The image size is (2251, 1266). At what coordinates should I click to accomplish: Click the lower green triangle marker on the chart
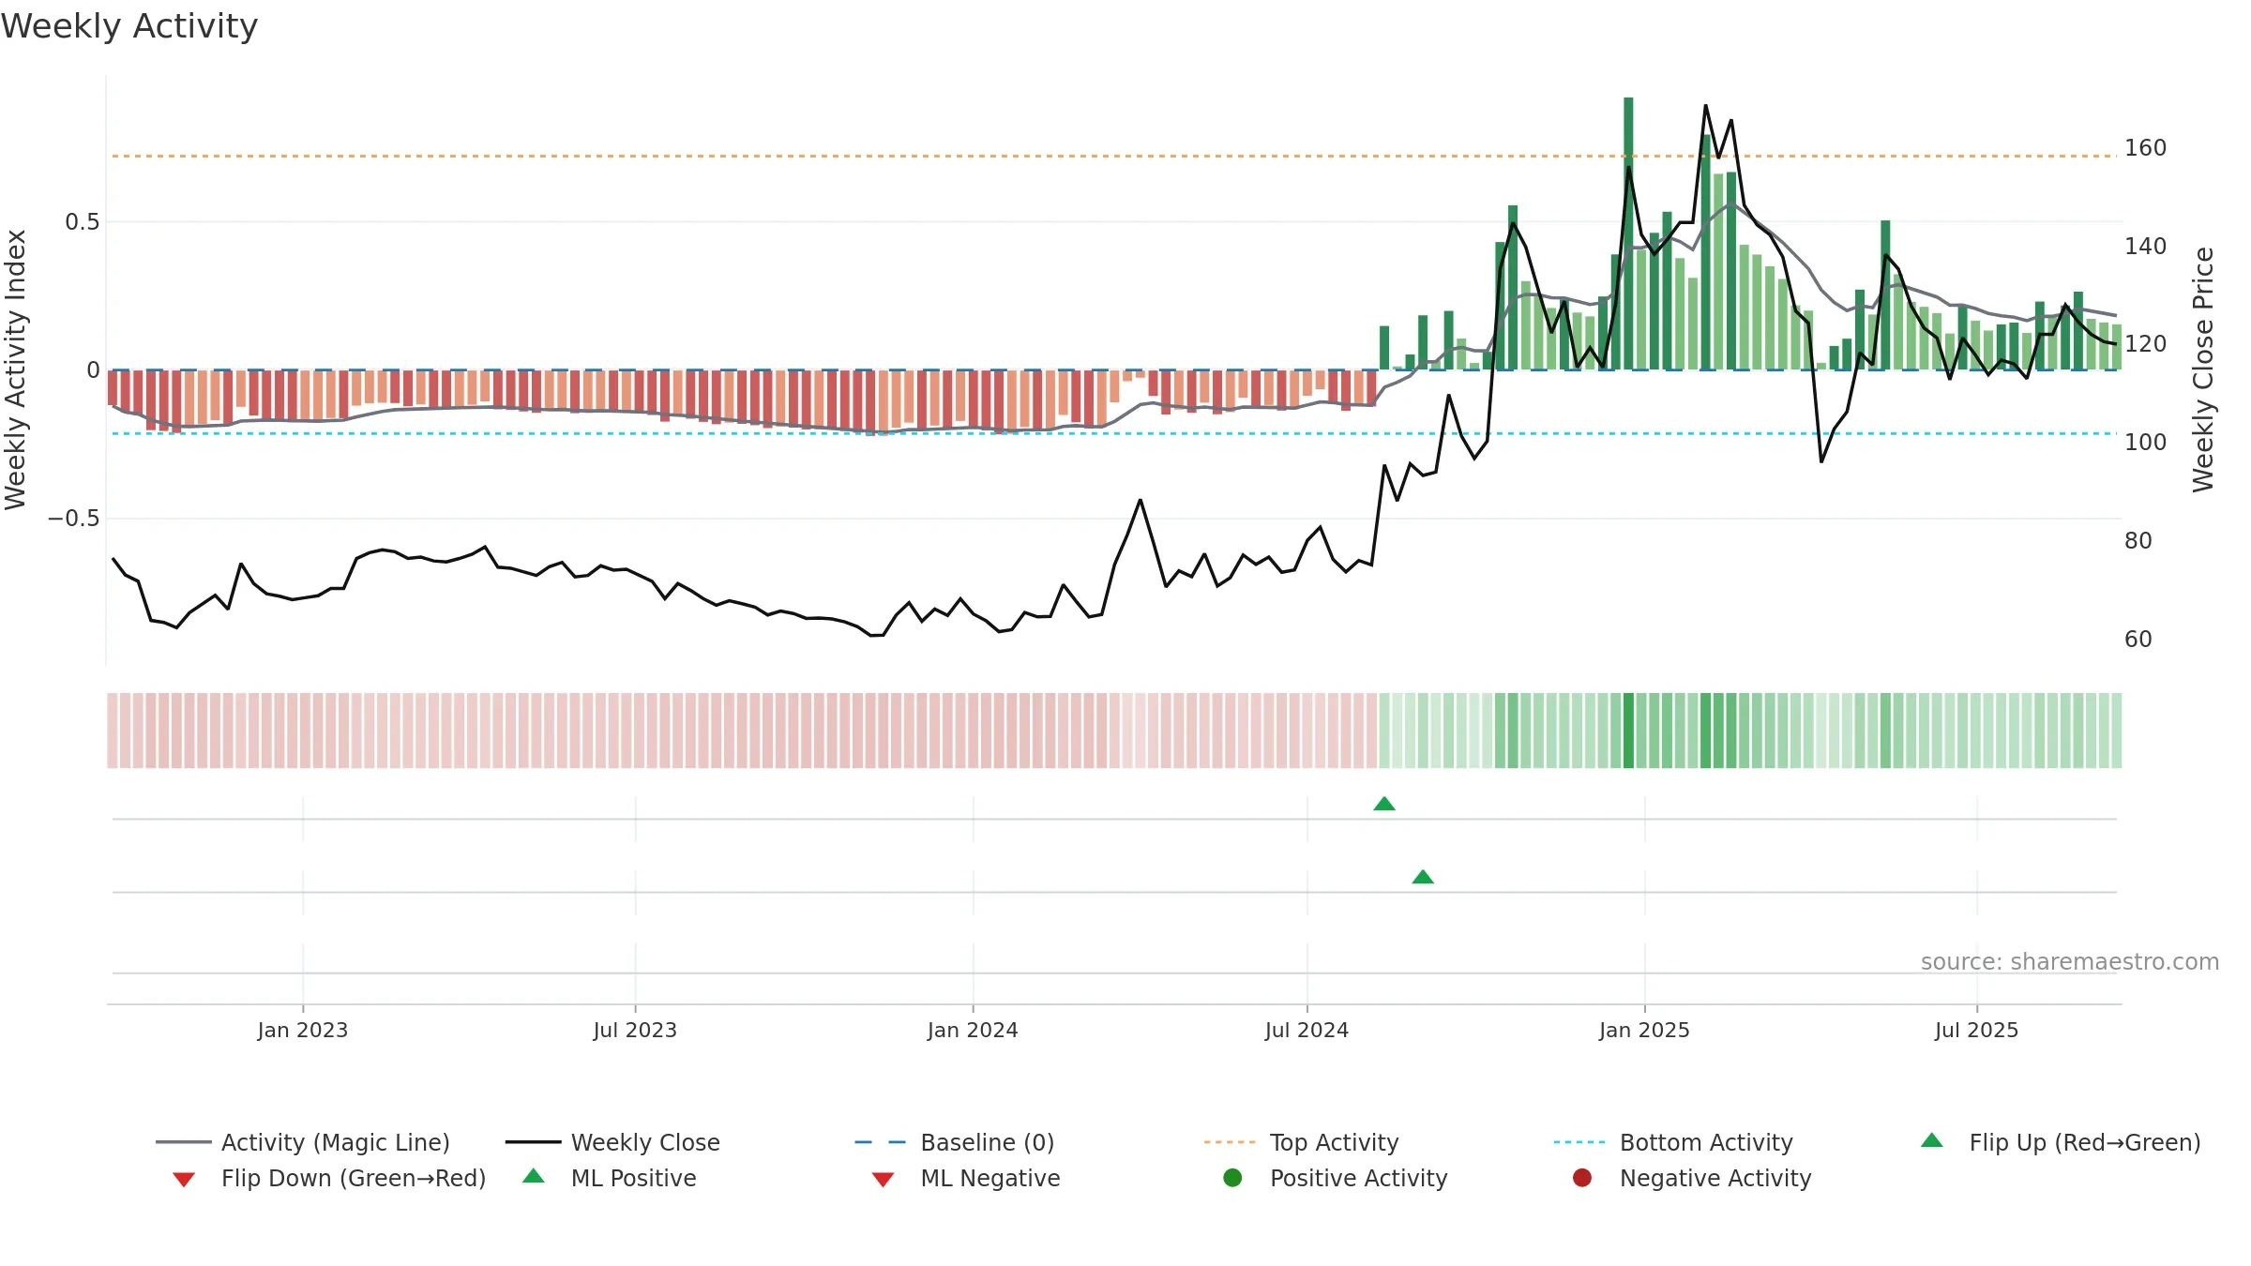tap(1423, 877)
